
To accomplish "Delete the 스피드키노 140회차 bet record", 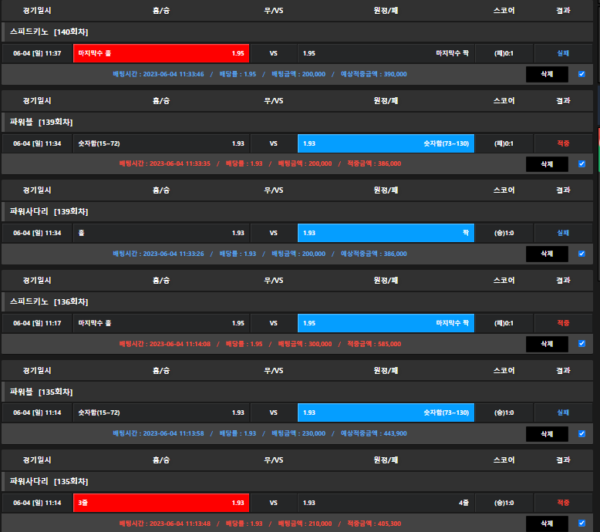I will pyautogui.click(x=547, y=74).
